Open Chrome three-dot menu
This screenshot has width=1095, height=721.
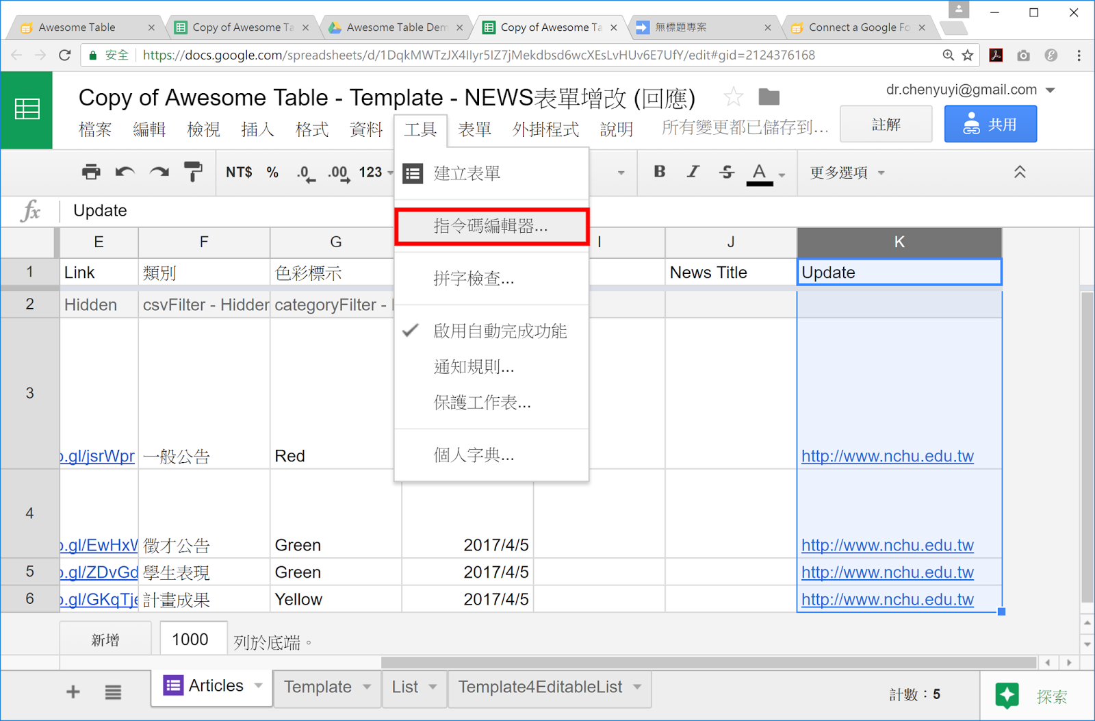point(1079,55)
